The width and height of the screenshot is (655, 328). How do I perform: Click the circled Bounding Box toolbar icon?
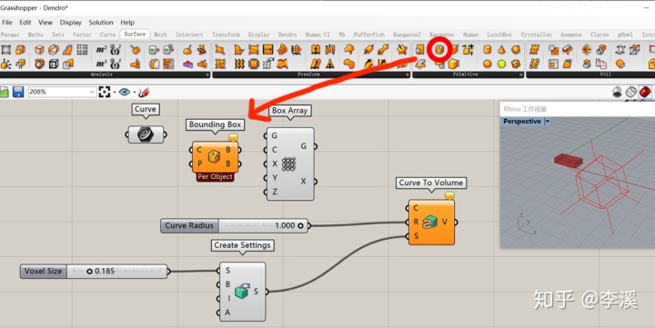(x=439, y=50)
